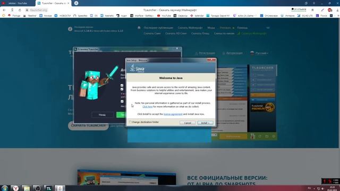This screenshot has width=340, height=191.
Task: Toggle third checkbox in TLauncher installer
Action: pyautogui.click(x=122, y=101)
